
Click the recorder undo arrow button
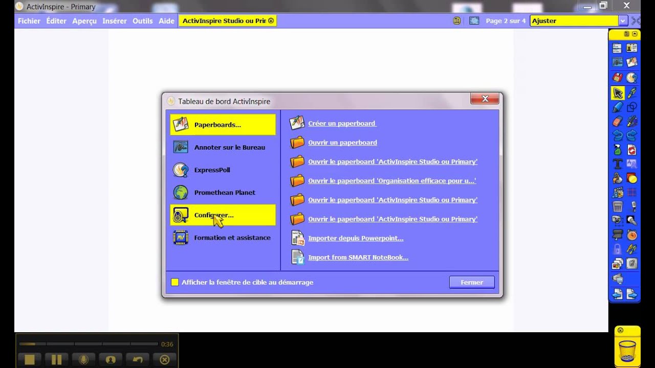point(138,359)
